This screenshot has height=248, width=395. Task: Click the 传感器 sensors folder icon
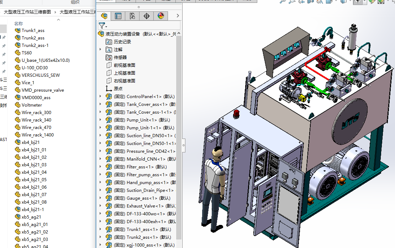coord(109,57)
